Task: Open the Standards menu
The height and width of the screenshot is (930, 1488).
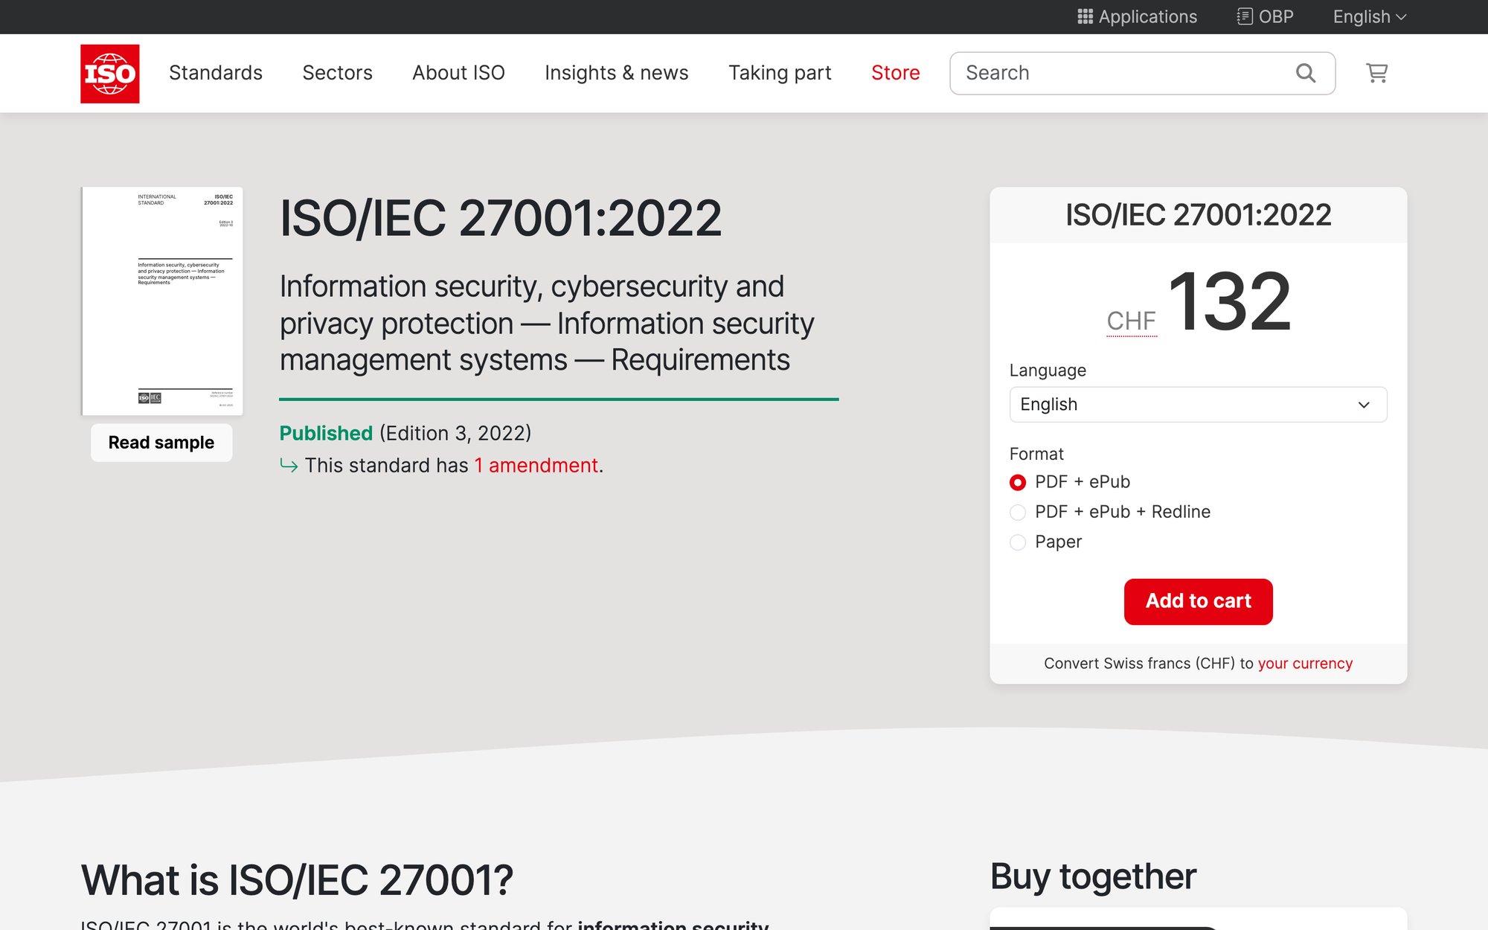Action: coord(215,72)
